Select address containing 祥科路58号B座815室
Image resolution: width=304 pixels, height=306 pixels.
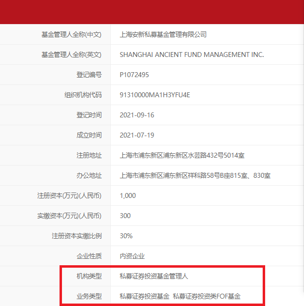tap(195, 175)
